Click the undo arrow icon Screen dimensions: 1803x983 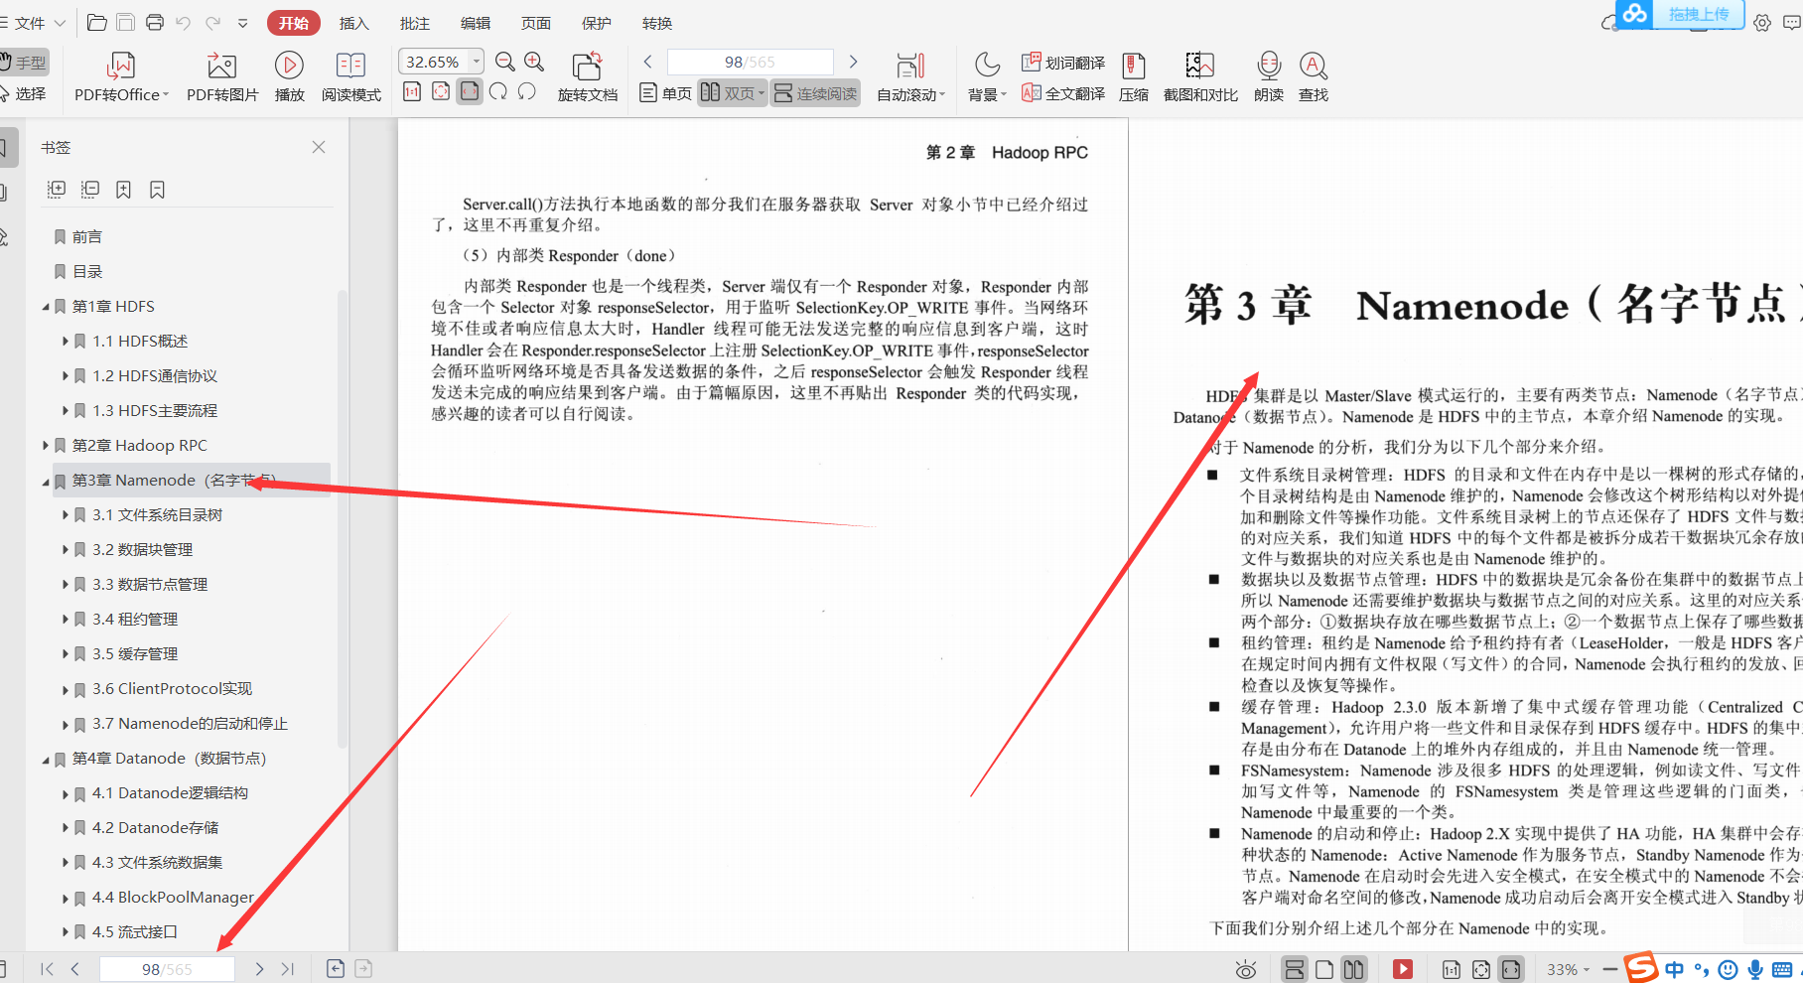[x=183, y=23]
